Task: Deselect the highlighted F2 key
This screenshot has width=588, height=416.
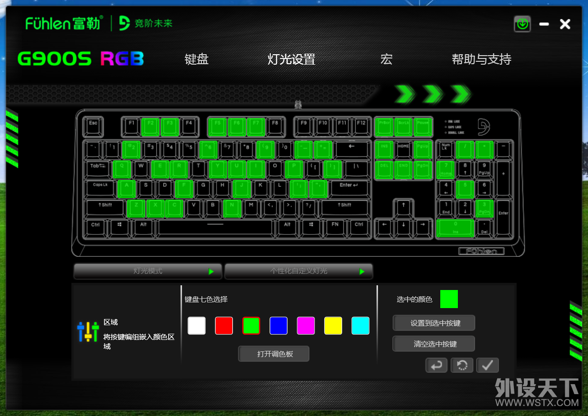Action: (151, 126)
